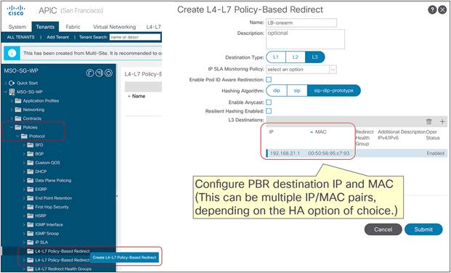This screenshot has height=273, width=451.
Task: Click the Application Profiles folder icon
Action: [18, 101]
